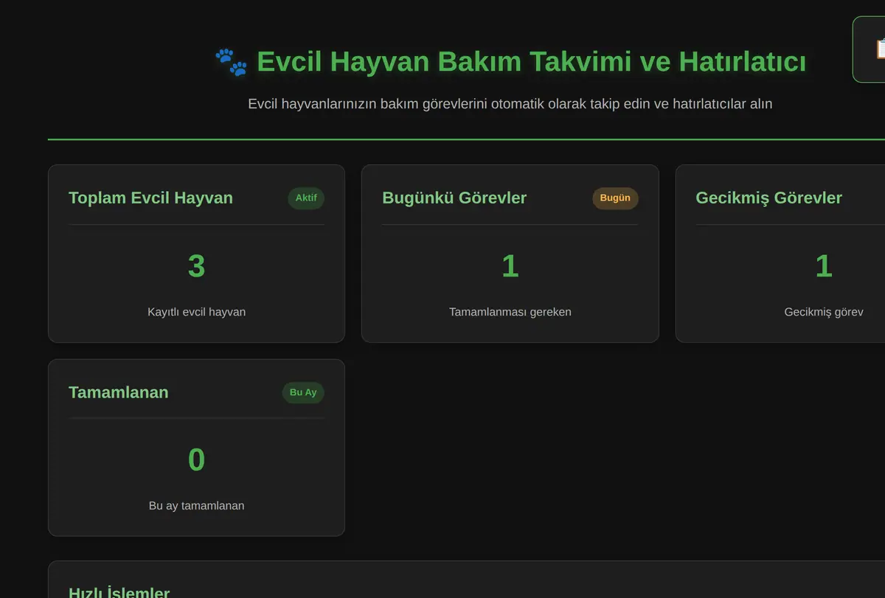The image size is (885, 598).
Task: Select the Tamamlanan card heading
Action: (x=119, y=392)
